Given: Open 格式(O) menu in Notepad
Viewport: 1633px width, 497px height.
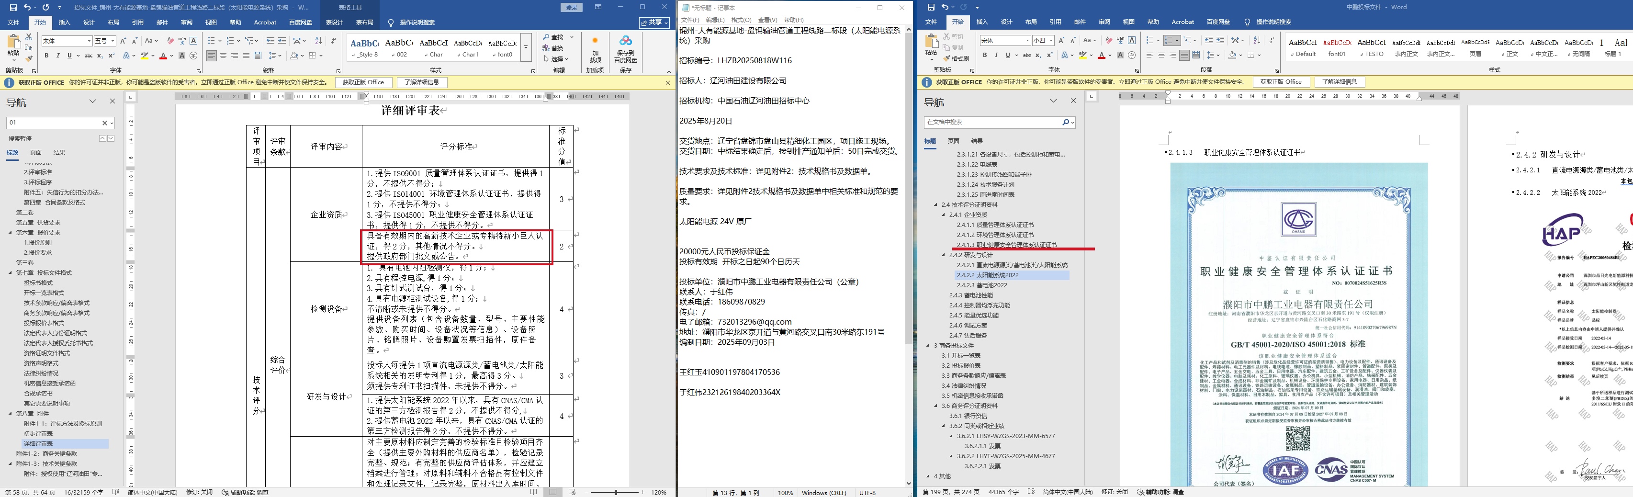Looking at the screenshot, I should (741, 20).
